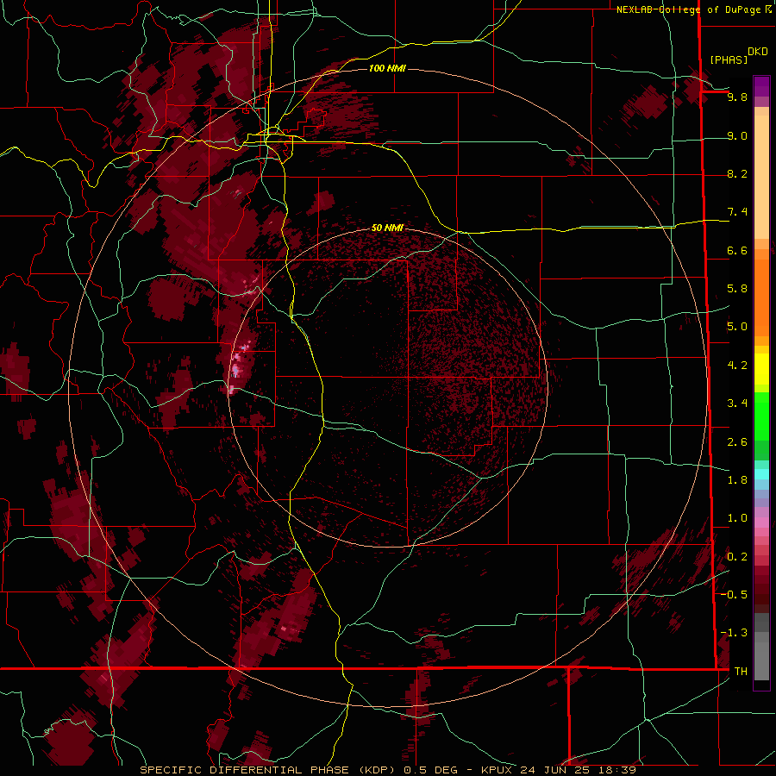Click the 9.8 value on the color scale

tap(737, 97)
